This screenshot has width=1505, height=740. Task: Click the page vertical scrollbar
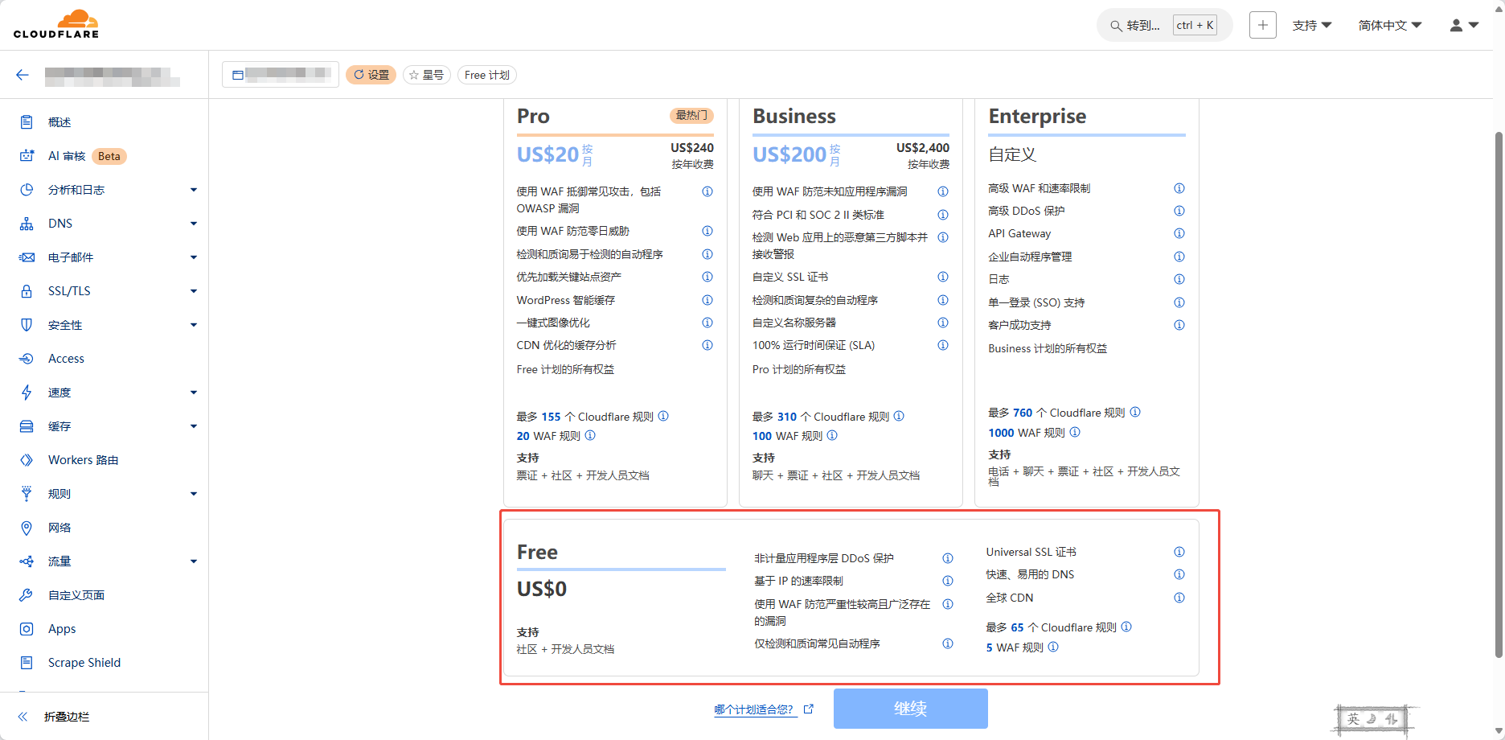1499,394
